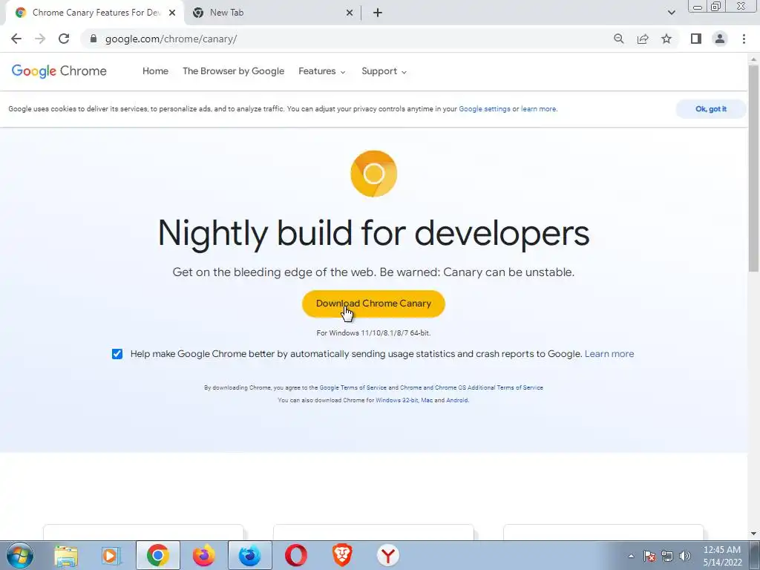Share this page icon in address bar

point(643,39)
